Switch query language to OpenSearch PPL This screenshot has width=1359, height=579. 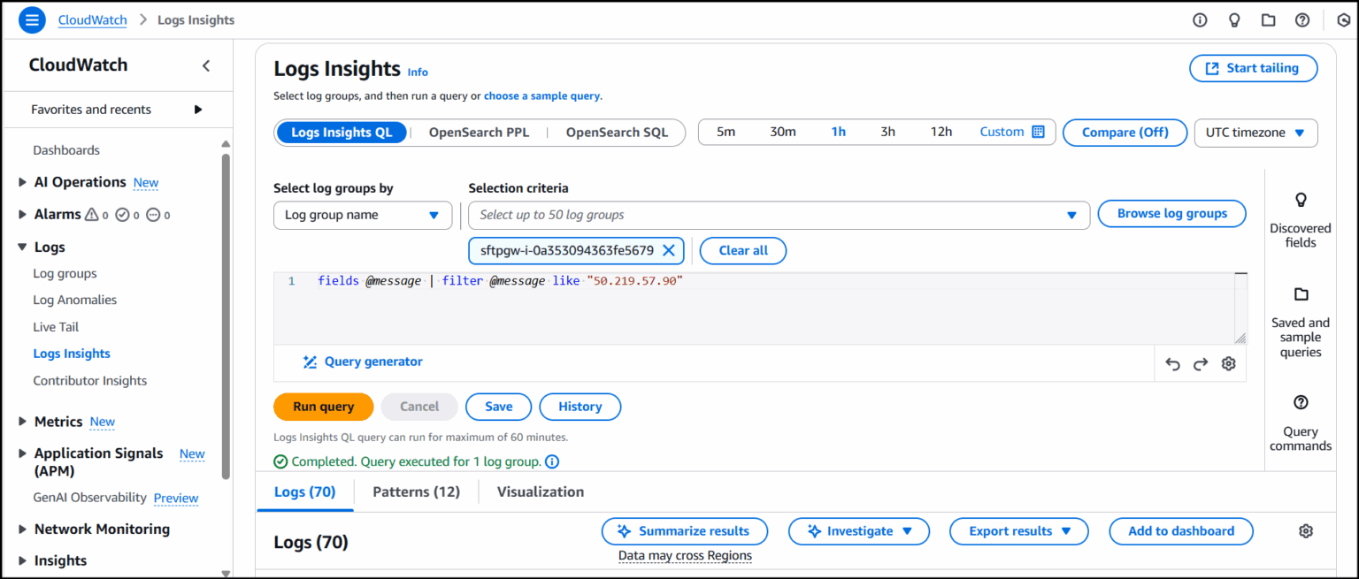tap(478, 132)
